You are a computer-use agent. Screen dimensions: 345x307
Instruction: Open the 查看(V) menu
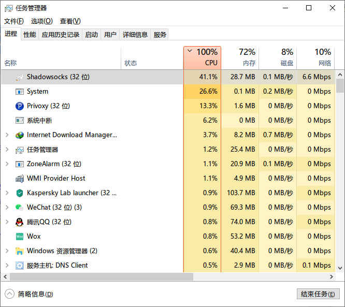point(70,21)
